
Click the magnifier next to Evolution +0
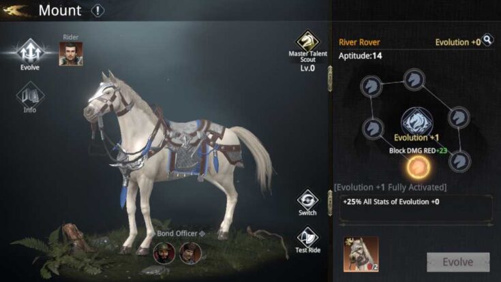tap(487, 40)
